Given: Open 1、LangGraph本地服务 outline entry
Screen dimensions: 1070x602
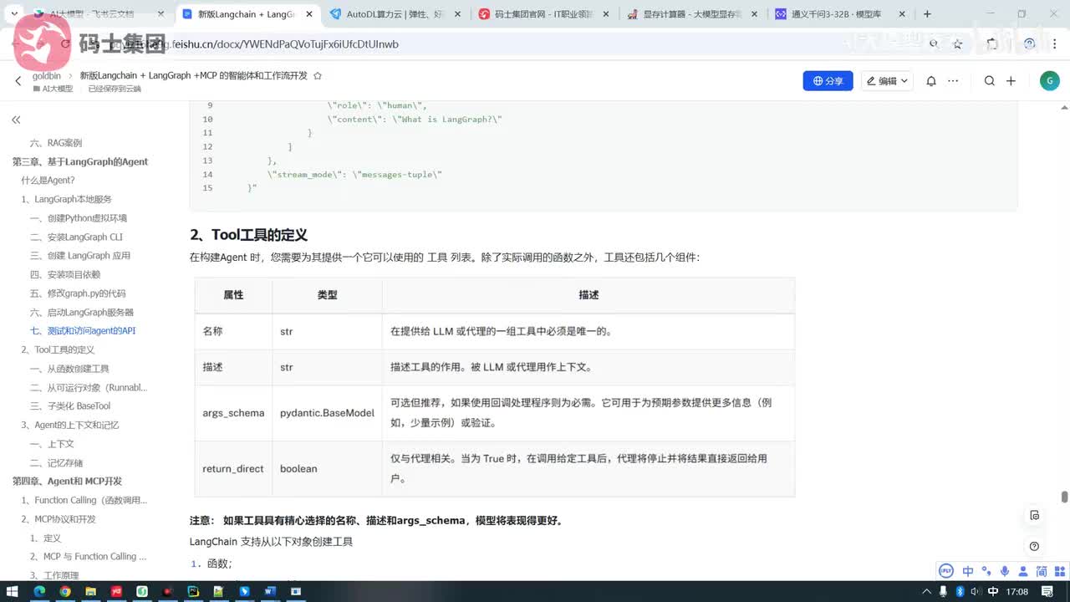Looking at the screenshot, I should 67,199.
